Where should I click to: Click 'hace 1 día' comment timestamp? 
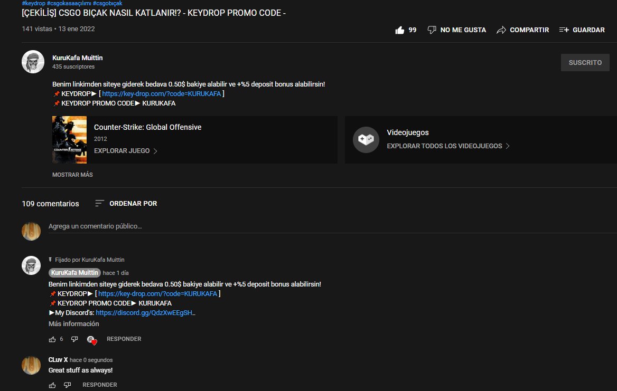click(x=116, y=273)
